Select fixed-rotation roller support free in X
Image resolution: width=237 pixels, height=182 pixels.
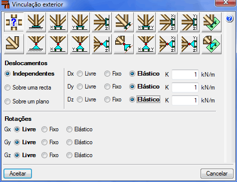coord(58,22)
